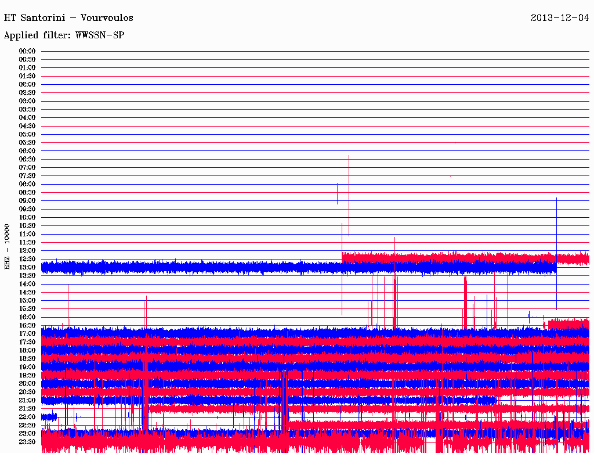
Task: Pick the 09:00 time label
Action: tap(27, 201)
